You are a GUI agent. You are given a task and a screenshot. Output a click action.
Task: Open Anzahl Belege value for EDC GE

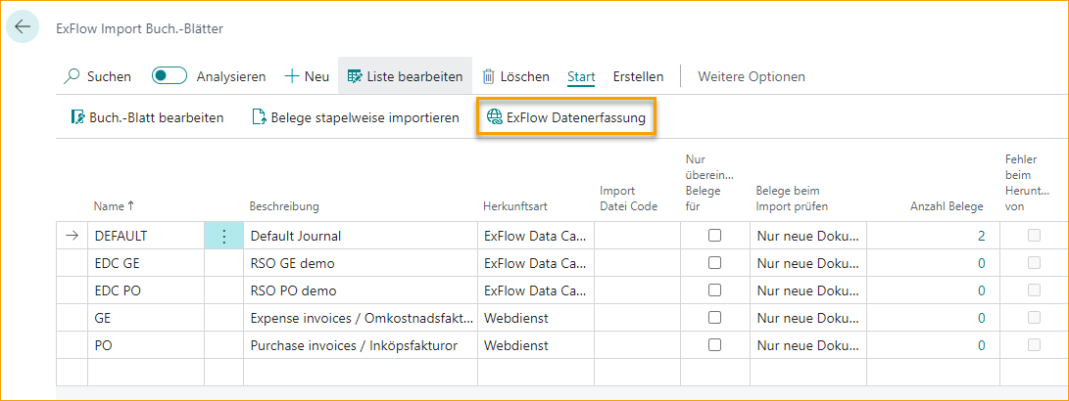point(982,263)
